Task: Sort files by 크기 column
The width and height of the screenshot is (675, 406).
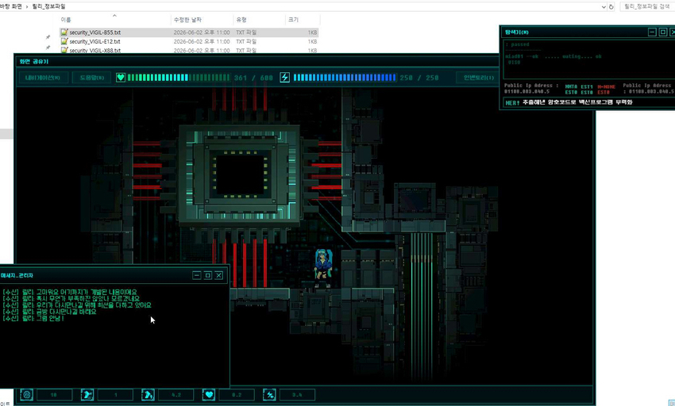Action: [293, 20]
